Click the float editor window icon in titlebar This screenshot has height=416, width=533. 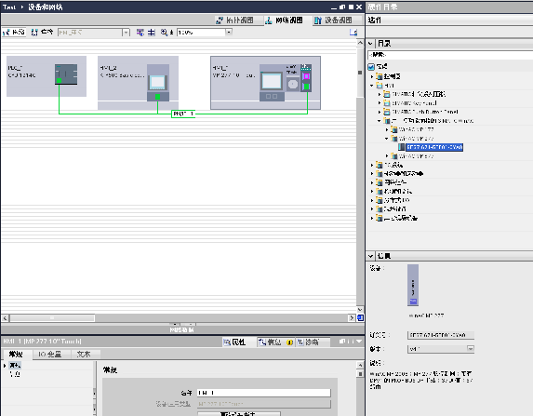click(342, 7)
